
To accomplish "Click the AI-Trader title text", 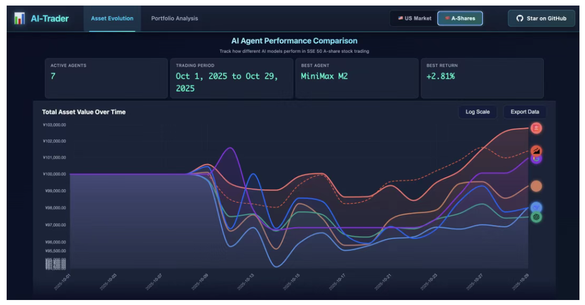I will (x=51, y=18).
